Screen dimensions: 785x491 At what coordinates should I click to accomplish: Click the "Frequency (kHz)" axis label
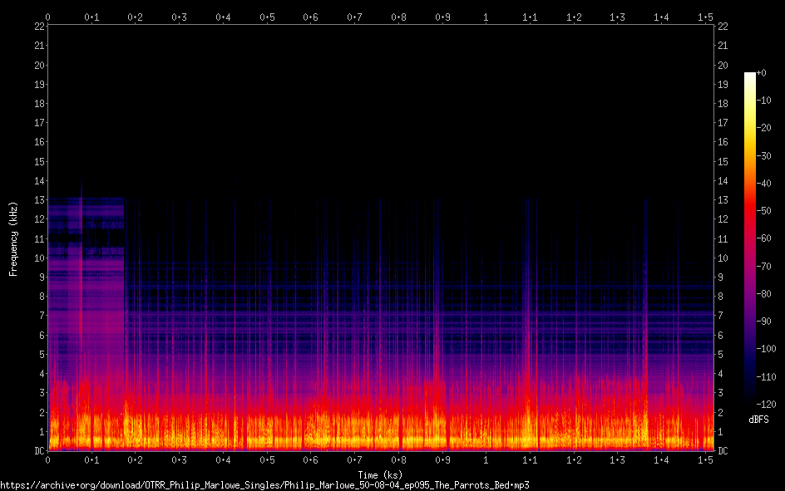pyautogui.click(x=13, y=238)
